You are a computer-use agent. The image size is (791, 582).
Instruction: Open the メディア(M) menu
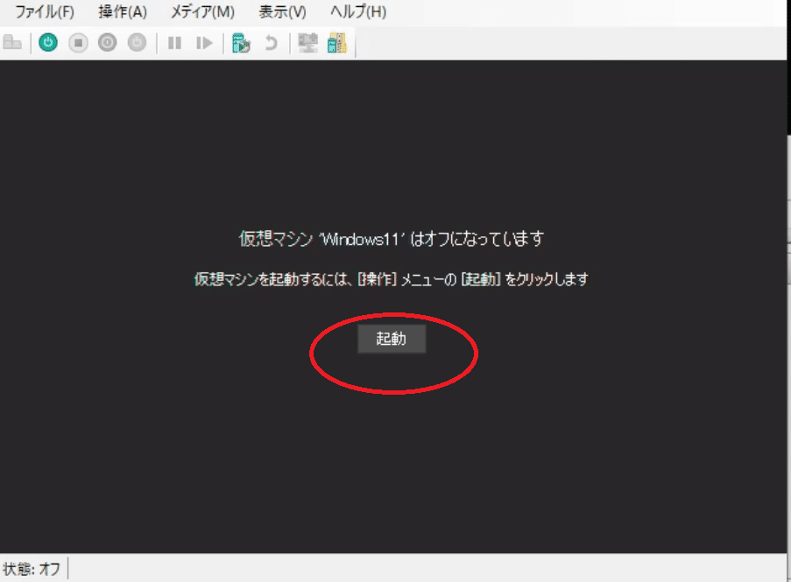click(202, 11)
